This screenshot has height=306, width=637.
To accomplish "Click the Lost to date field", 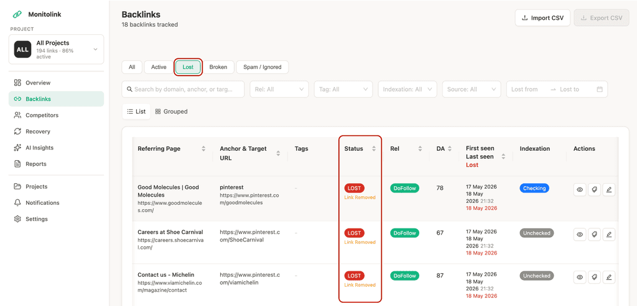I will (569, 89).
